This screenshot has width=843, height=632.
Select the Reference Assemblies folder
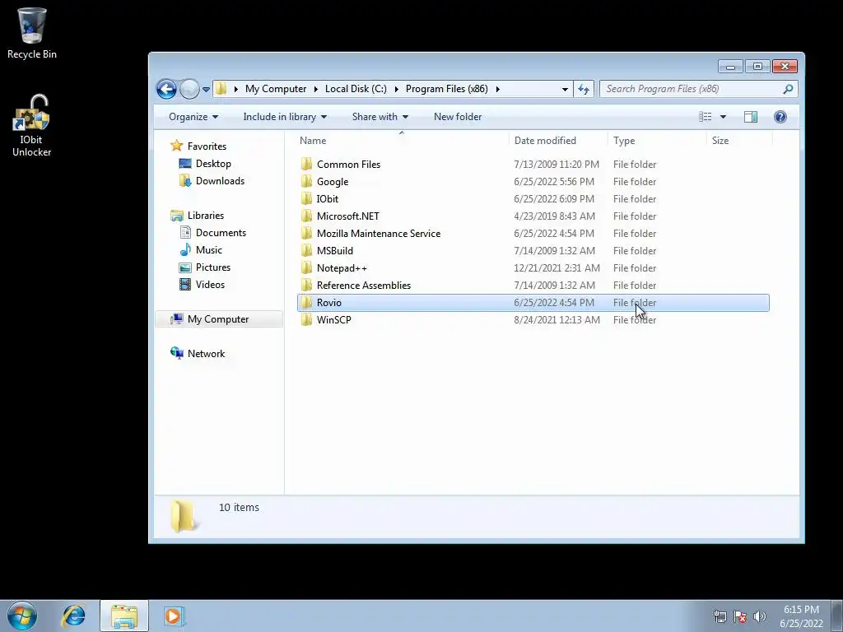pyautogui.click(x=533, y=286)
